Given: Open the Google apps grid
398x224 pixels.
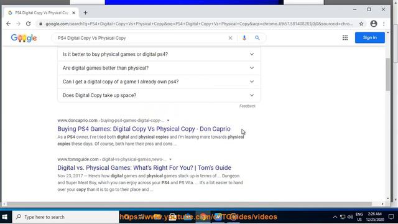Looking at the screenshot, I should 345,37.
